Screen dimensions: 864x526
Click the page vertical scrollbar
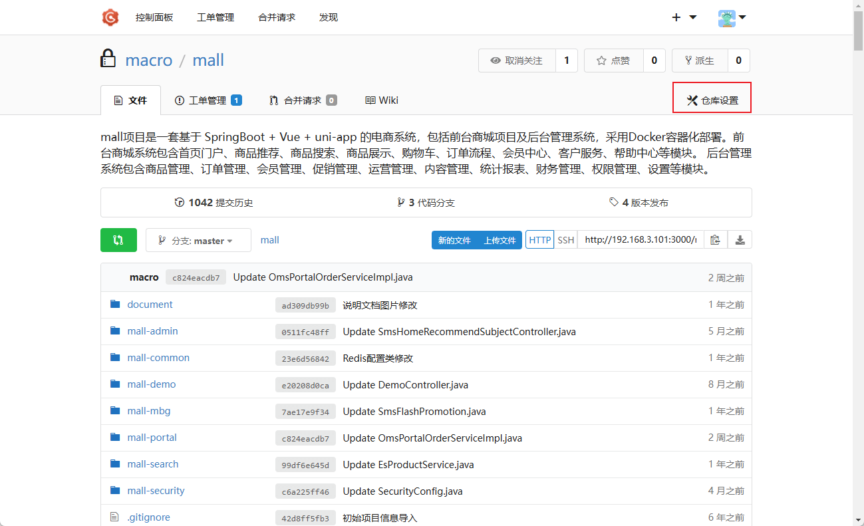click(858, 266)
